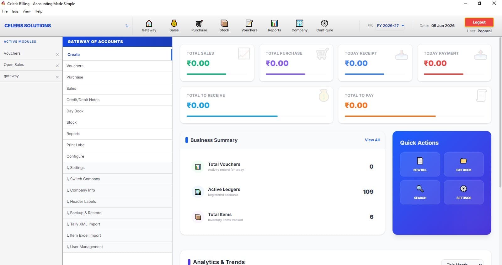Click the Total Sales chart icon
This screenshot has width=502, height=265.
[244, 54]
